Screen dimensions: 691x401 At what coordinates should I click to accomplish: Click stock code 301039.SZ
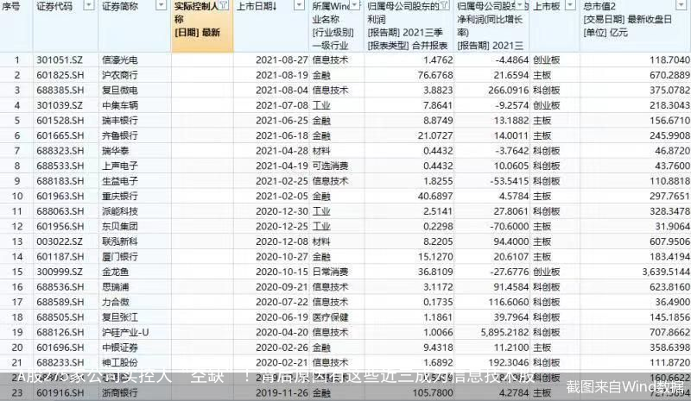[x=60, y=105]
